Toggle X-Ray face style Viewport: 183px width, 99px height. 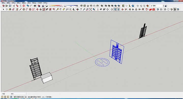click(158, 9)
